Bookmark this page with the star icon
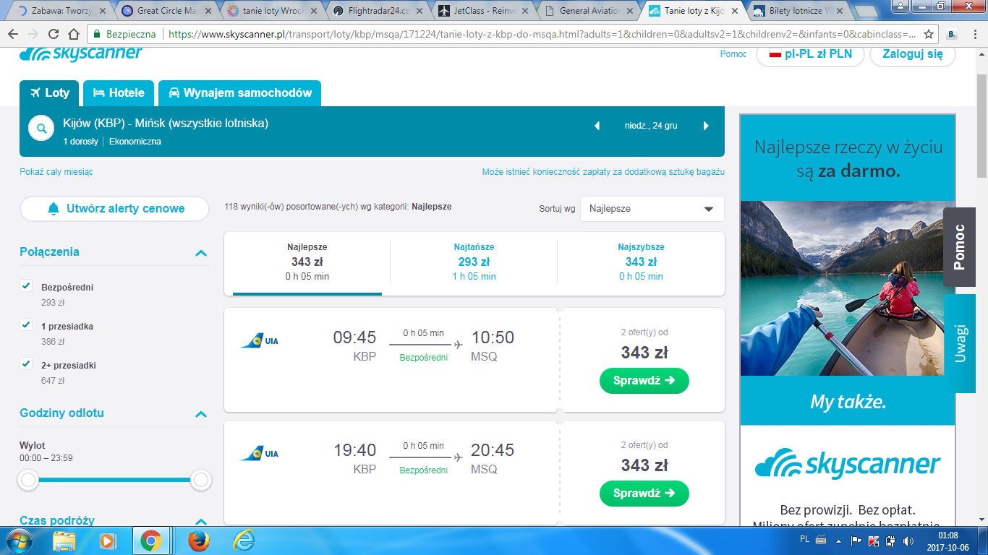988x555 pixels. click(929, 34)
